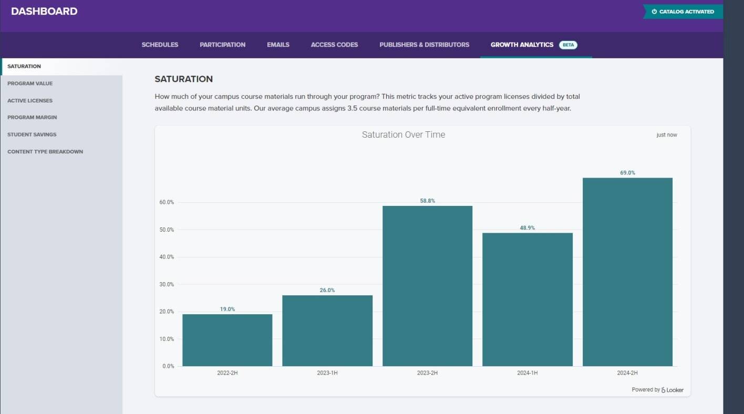Click the Catalog Activated button

(x=683, y=12)
